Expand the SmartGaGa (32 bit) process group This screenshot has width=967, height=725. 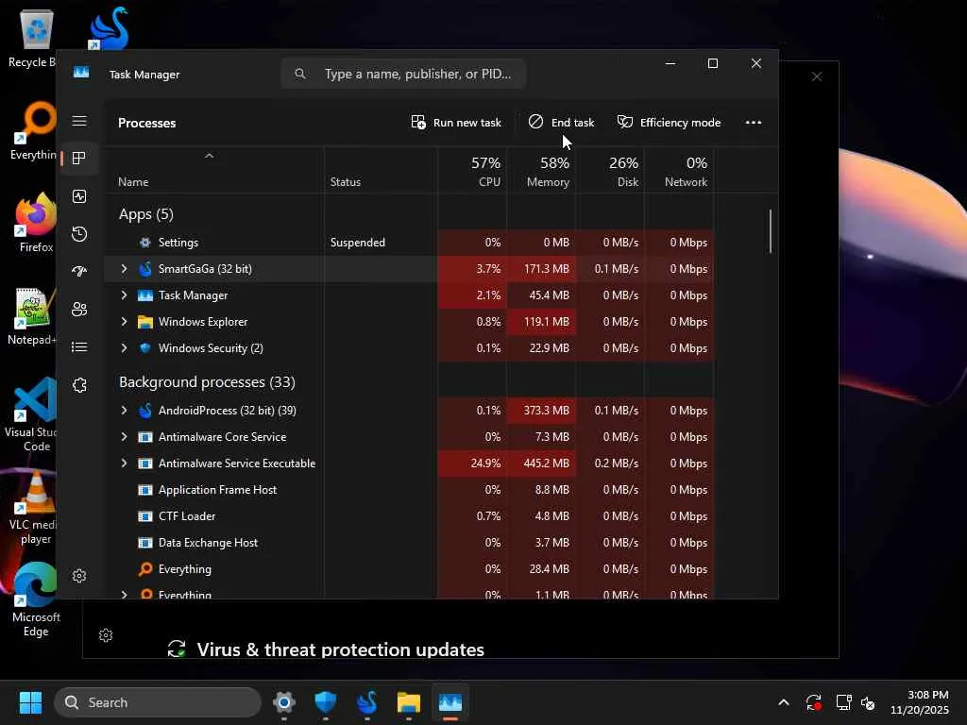(124, 269)
